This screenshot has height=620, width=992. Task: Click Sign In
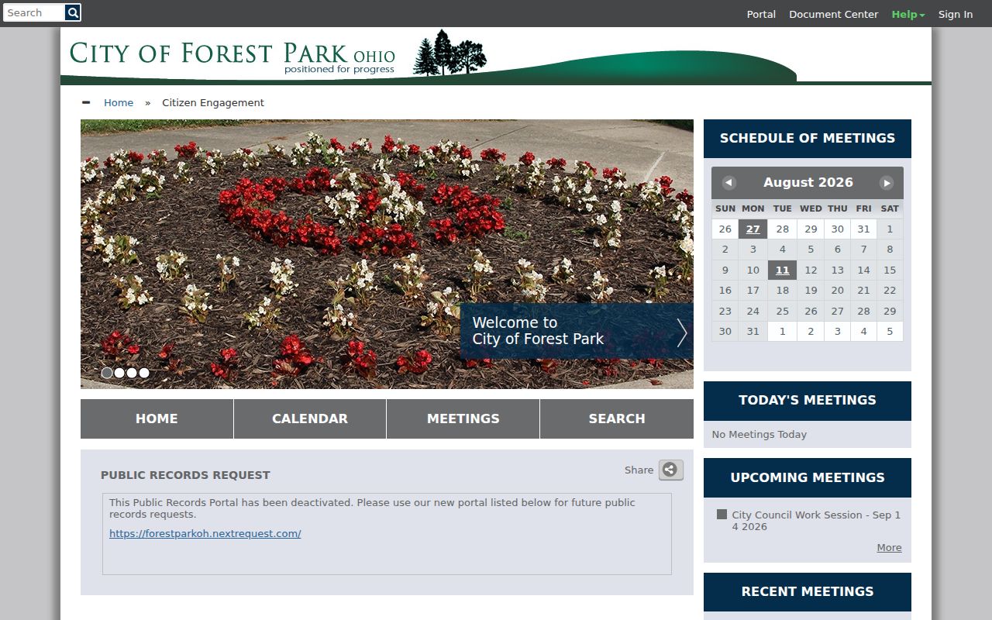click(x=956, y=14)
